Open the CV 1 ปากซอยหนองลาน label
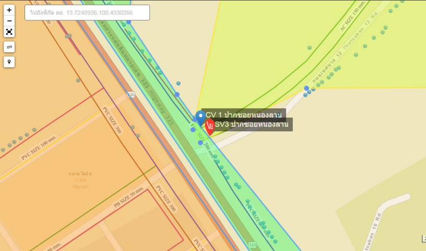Viewport: 426px width, 251px height. 244,115
